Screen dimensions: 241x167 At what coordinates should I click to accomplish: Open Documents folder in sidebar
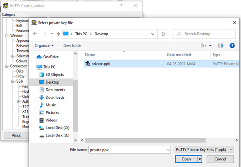[52, 90]
